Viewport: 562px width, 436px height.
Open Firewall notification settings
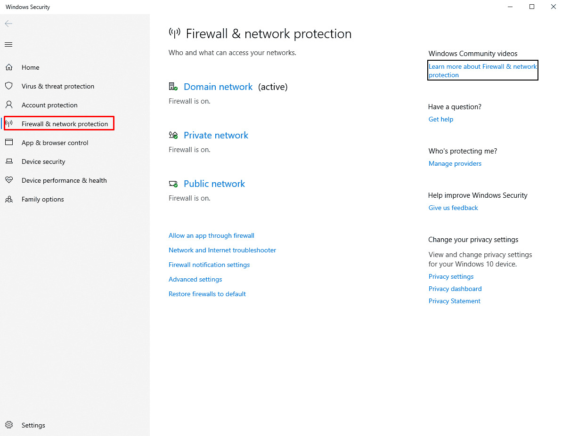209,265
